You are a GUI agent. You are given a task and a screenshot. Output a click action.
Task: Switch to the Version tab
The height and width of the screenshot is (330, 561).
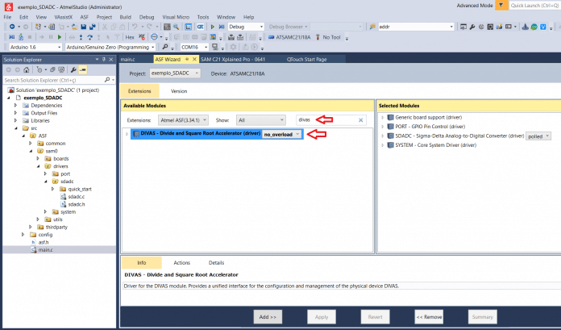click(178, 91)
